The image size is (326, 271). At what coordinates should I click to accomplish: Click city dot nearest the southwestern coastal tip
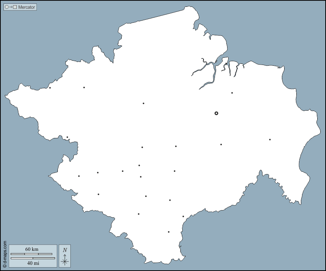[x=79, y=176]
